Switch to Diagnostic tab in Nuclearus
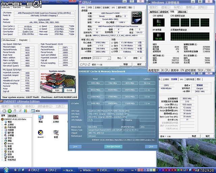This screenshot has height=173, width=216. (x=23, y=40)
